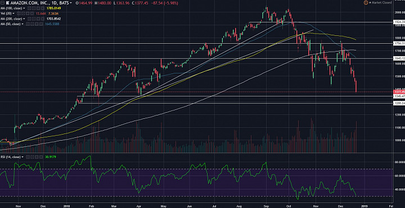Viewport: 405px width, 208px height.
Task: Open the MA (50, close) dropdown arrow
Action: click(22, 24)
